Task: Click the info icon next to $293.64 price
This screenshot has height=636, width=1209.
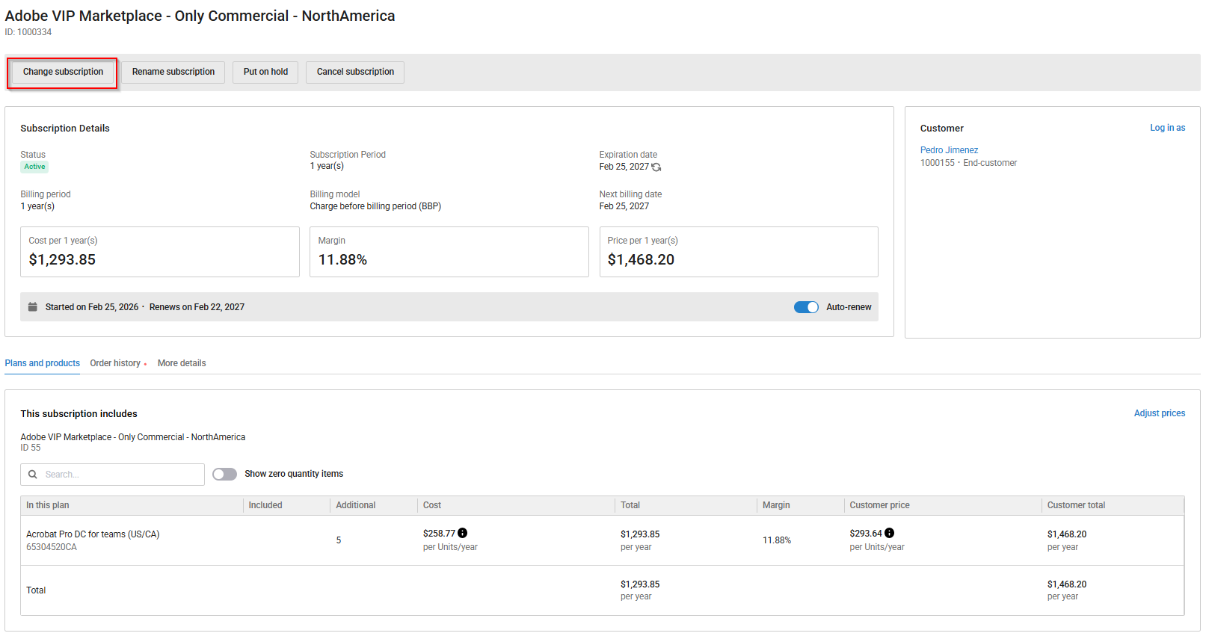Action: click(x=890, y=533)
